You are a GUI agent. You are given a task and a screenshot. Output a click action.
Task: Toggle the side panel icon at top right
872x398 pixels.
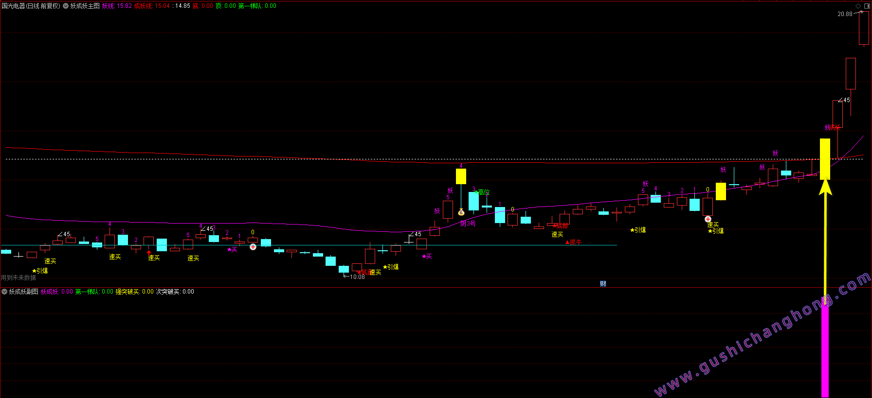click(866, 6)
